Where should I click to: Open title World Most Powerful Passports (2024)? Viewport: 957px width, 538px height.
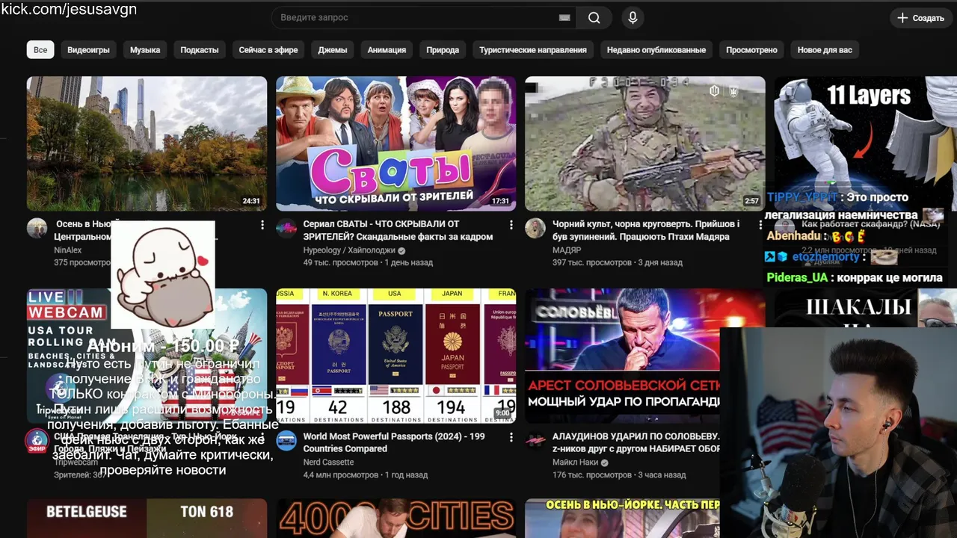pos(394,442)
